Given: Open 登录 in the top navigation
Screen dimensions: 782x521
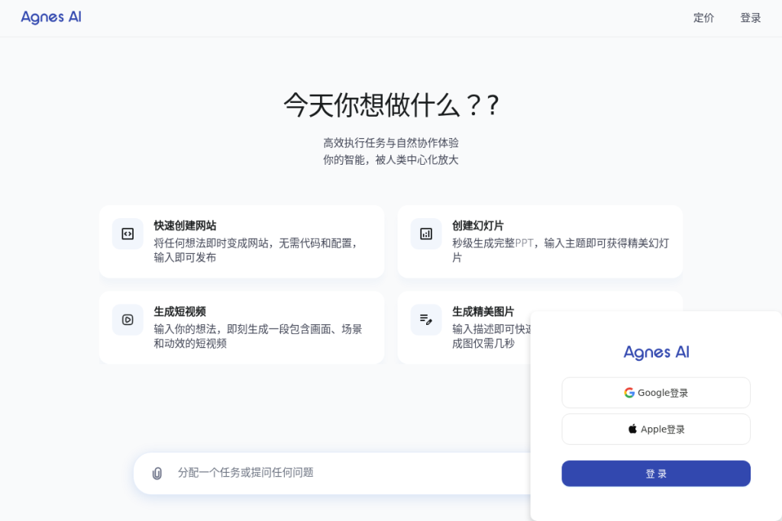Looking at the screenshot, I should (751, 18).
